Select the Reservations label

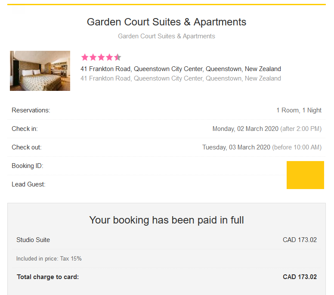point(31,110)
